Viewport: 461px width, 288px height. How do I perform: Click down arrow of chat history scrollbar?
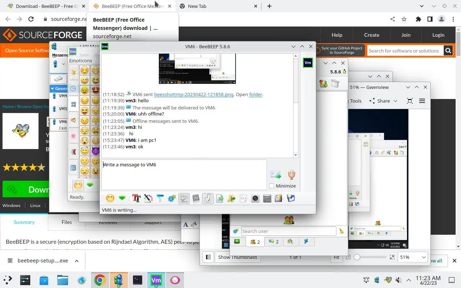296,155
